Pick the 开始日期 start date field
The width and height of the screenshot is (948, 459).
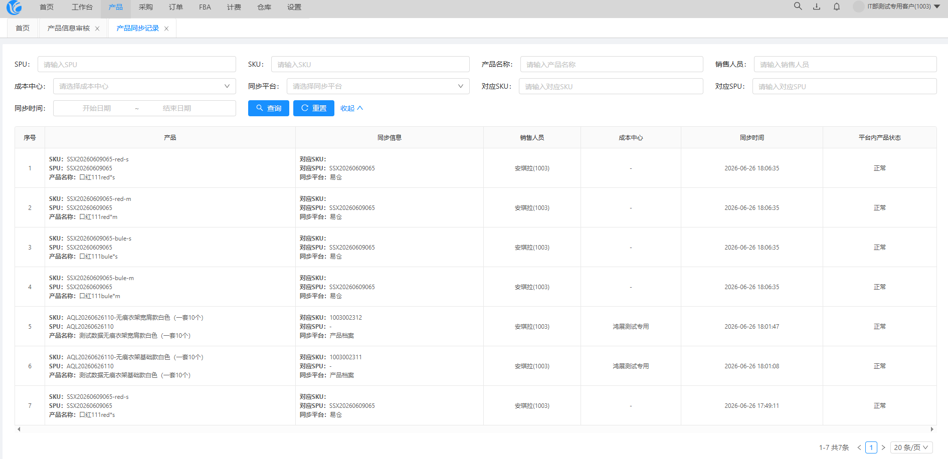[x=97, y=108]
